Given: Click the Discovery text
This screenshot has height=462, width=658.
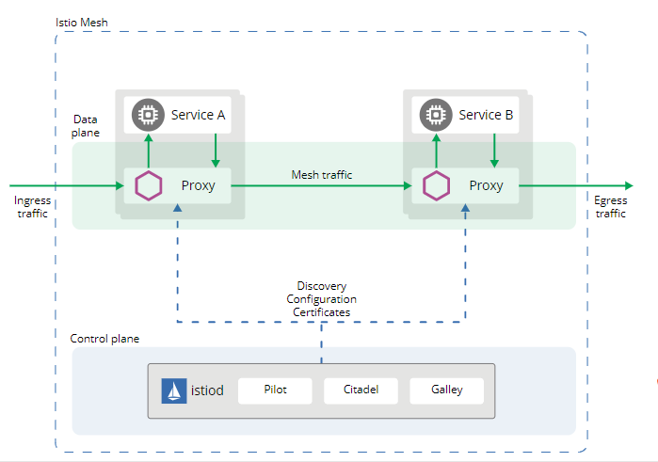Looking at the screenshot, I should click(x=321, y=286).
